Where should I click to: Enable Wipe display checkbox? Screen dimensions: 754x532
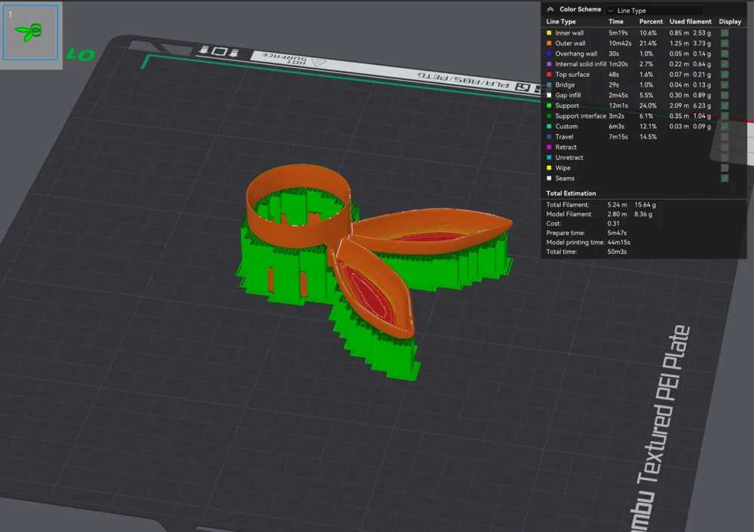click(725, 168)
